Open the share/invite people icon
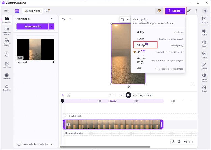 189,11
